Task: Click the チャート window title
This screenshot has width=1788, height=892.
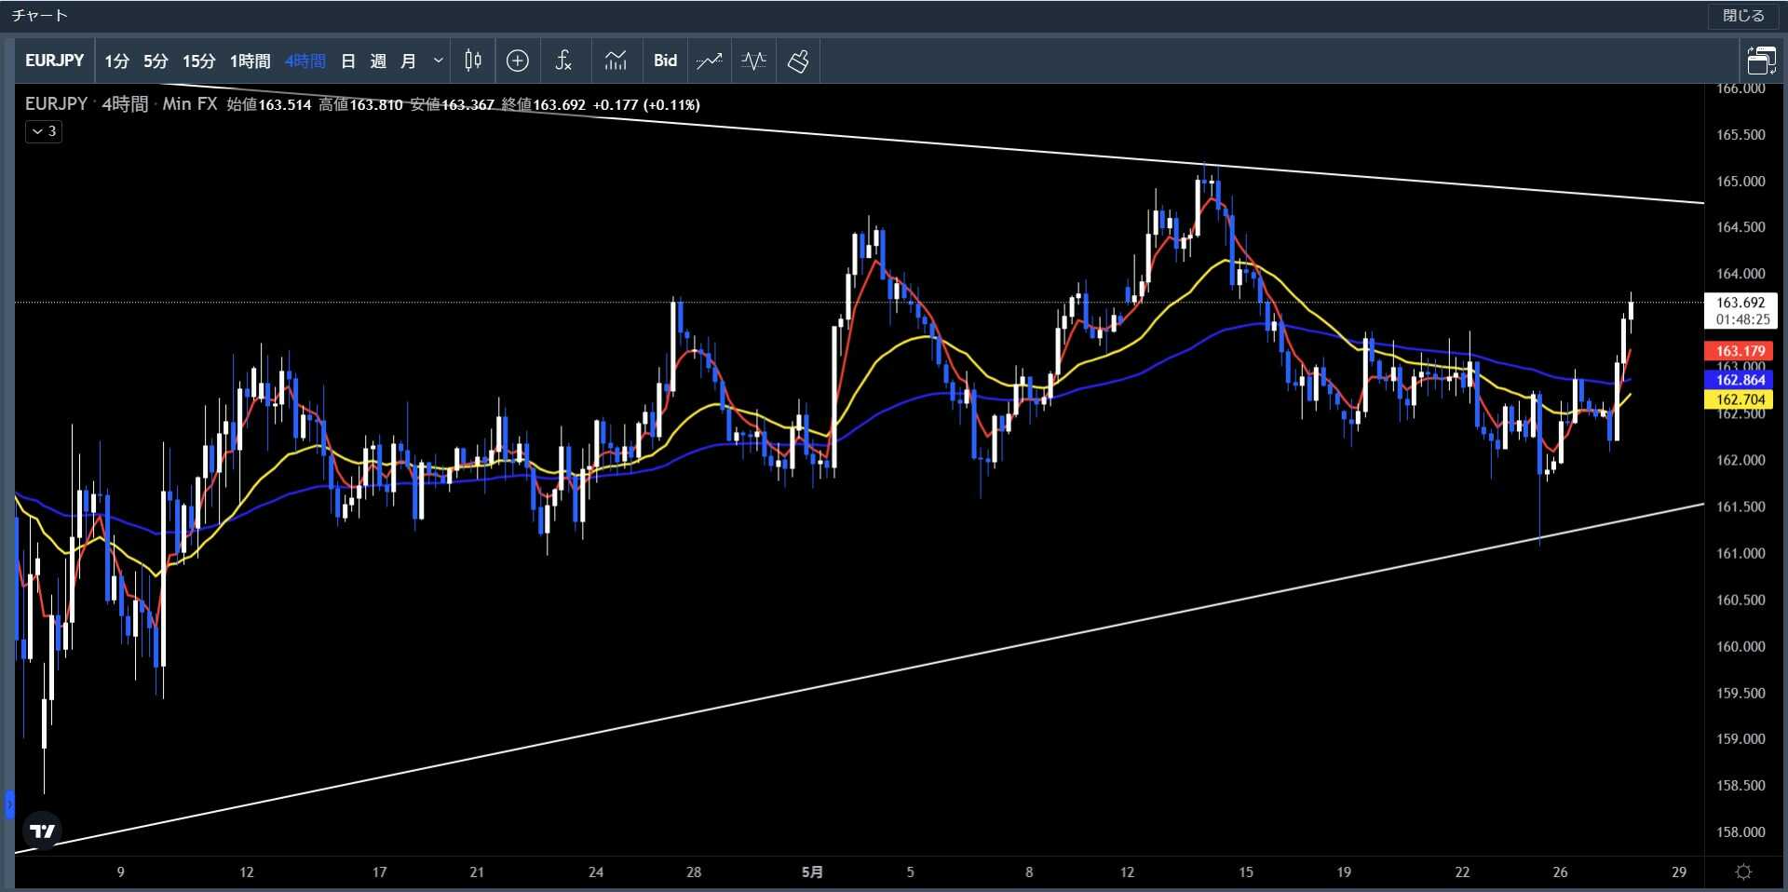Action: point(40,16)
